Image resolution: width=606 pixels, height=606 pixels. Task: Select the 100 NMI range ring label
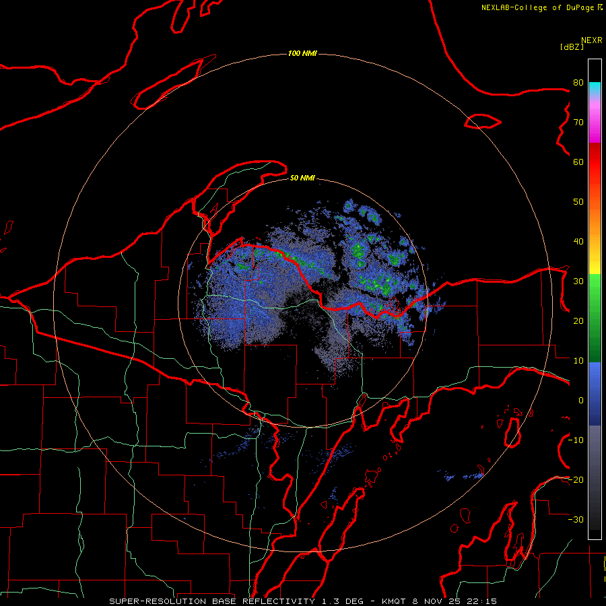pyautogui.click(x=302, y=53)
